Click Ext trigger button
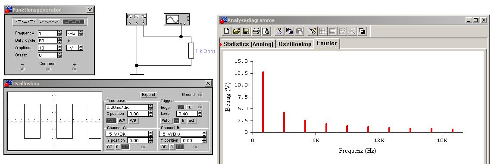This screenshot has height=164, width=497. click(191, 121)
